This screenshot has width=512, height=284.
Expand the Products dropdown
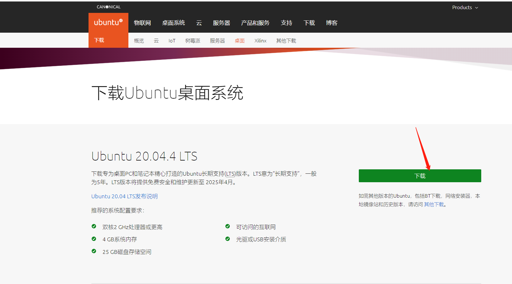click(465, 7)
